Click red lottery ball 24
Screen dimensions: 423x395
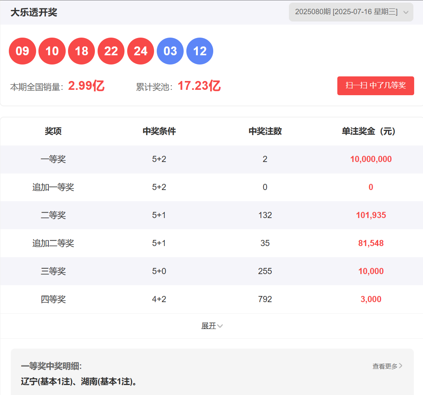pyautogui.click(x=141, y=51)
